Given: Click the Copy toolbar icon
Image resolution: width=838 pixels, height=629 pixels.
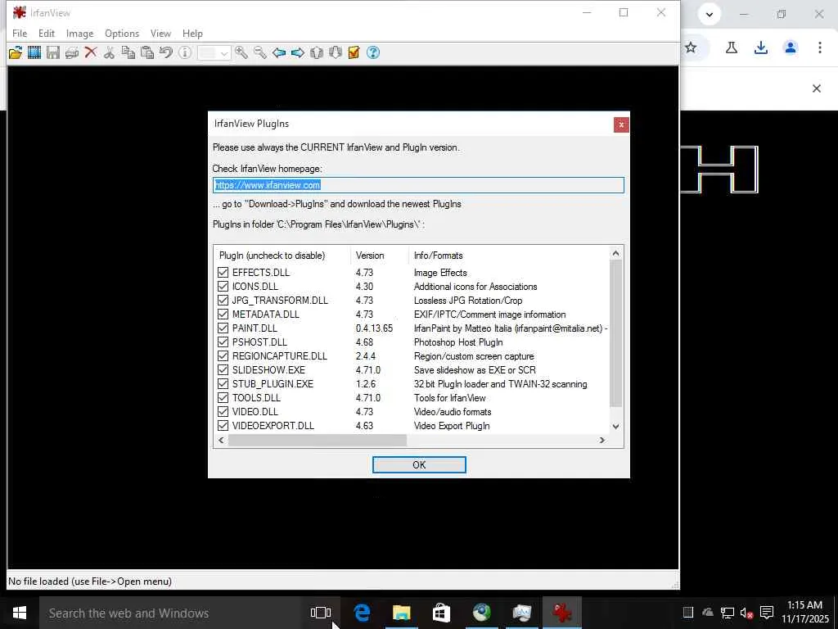Looking at the screenshot, I should (x=128, y=52).
